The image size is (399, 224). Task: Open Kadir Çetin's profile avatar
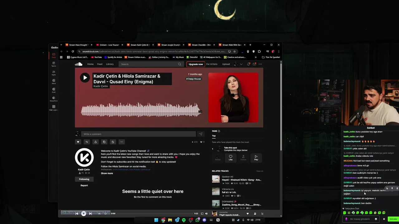(x=84, y=157)
